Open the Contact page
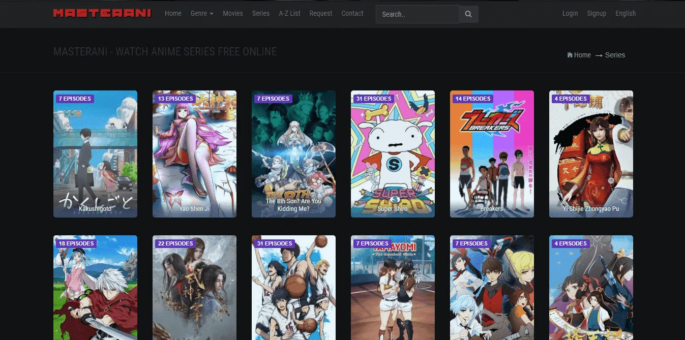685x340 pixels. [352, 13]
